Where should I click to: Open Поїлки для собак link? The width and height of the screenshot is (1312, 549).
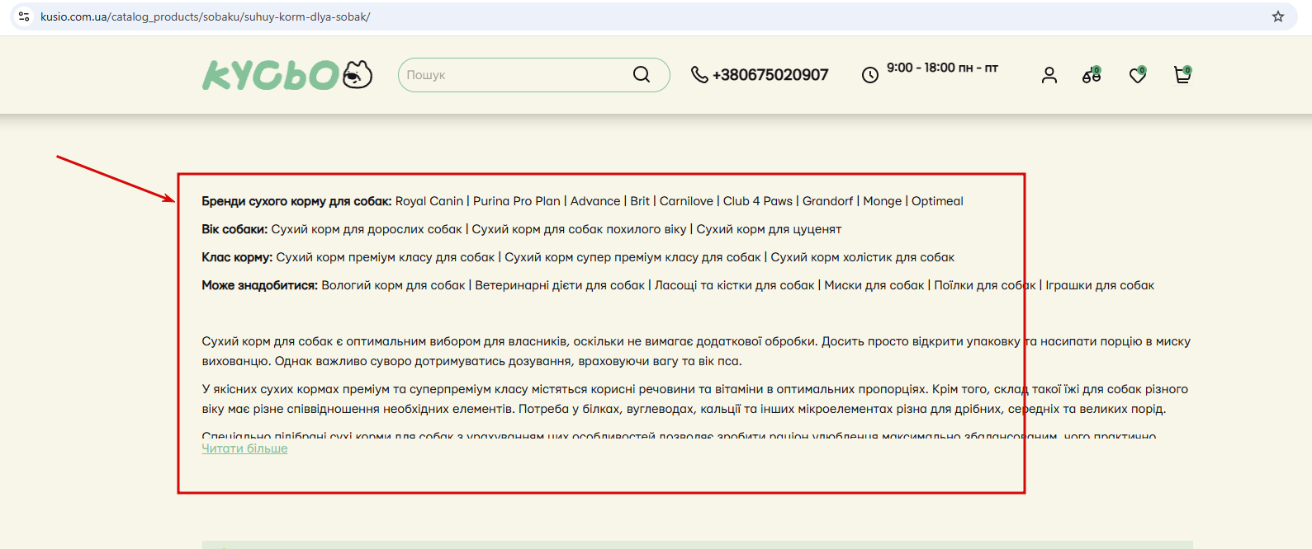(x=985, y=285)
